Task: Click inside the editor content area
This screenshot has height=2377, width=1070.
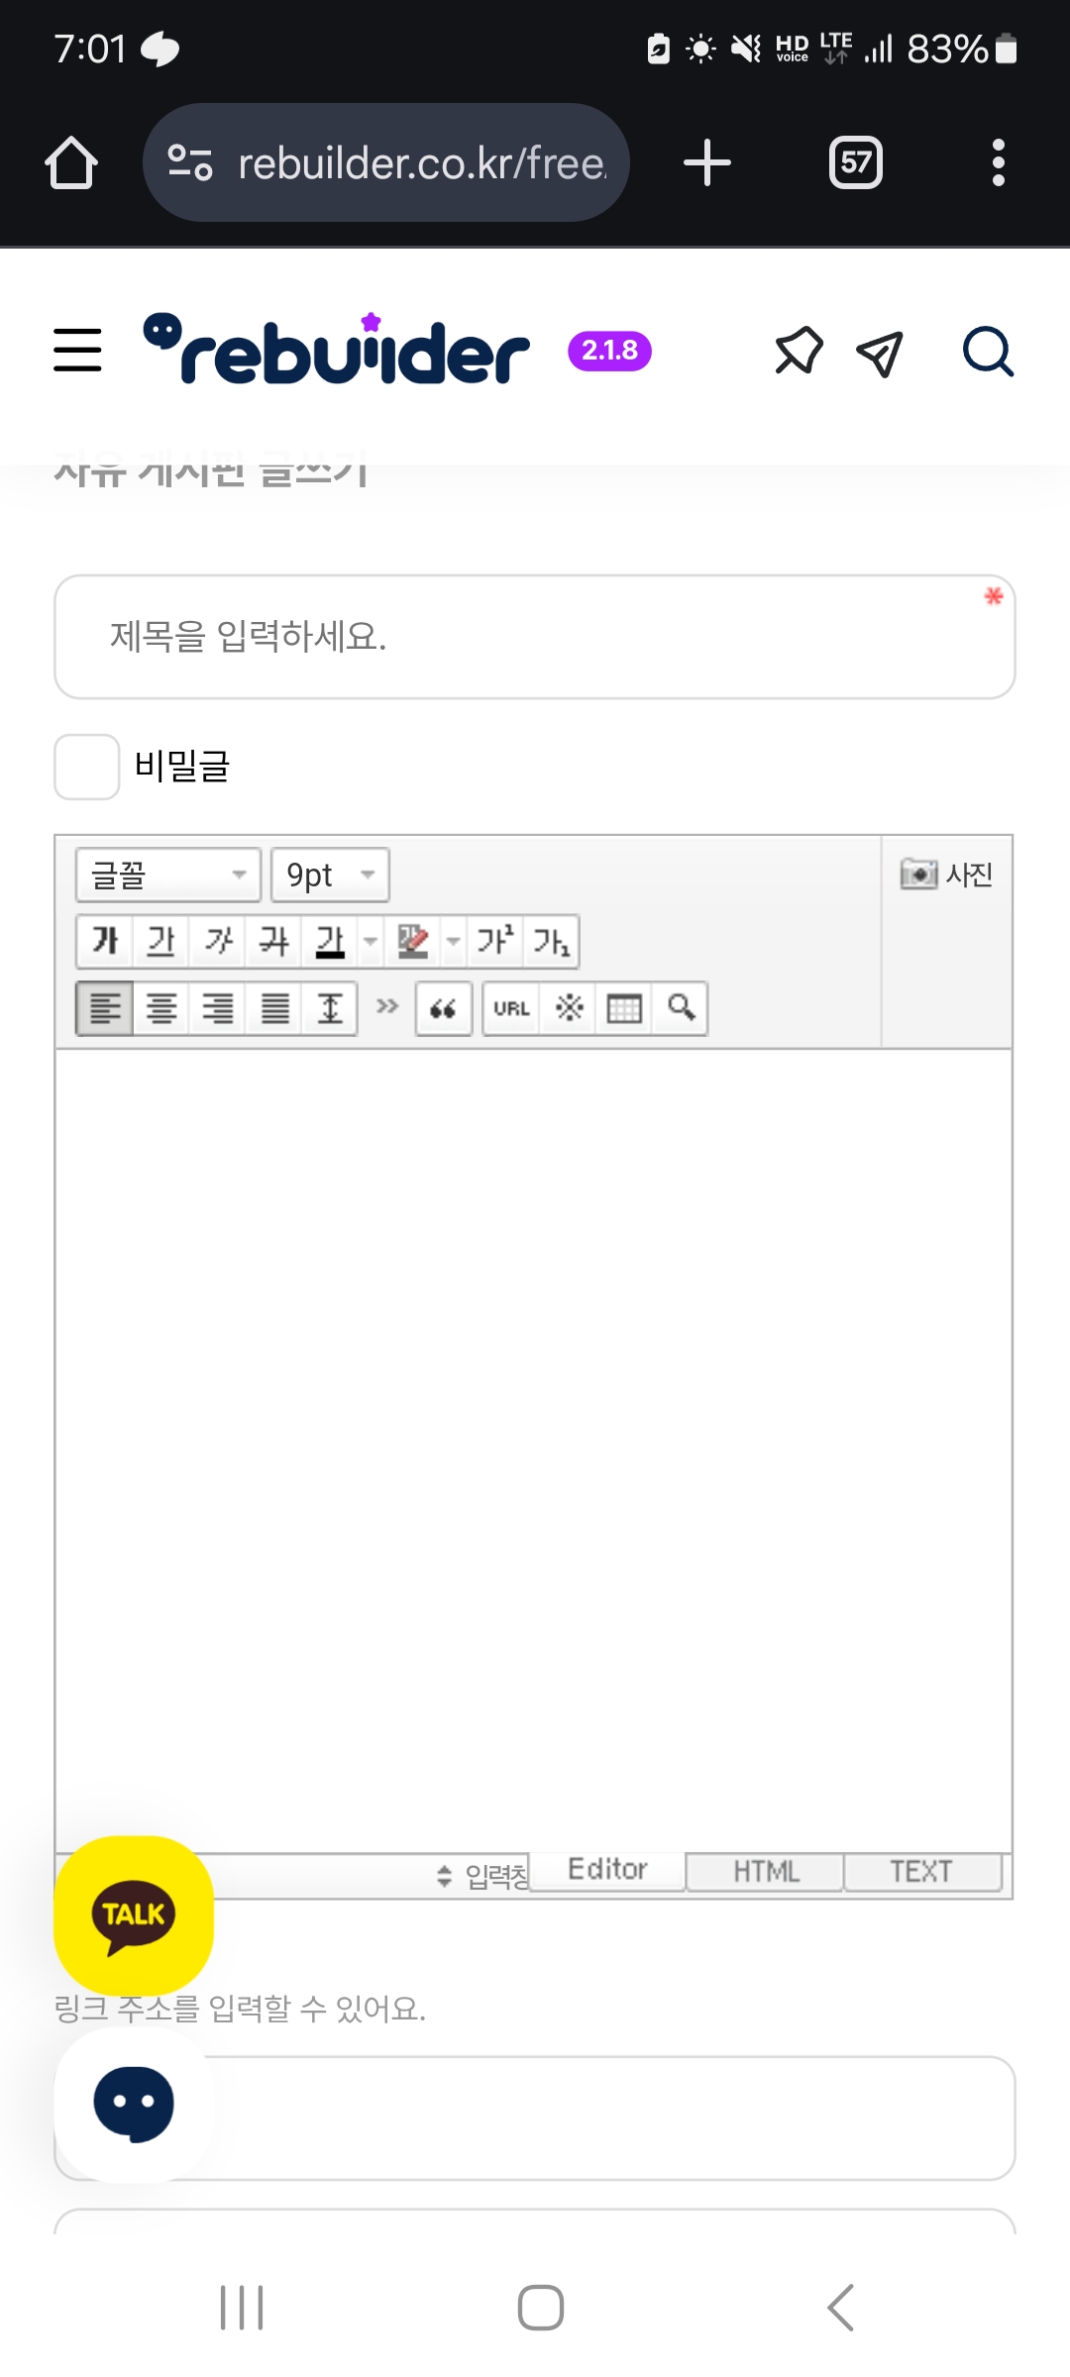Action: (x=534, y=1451)
